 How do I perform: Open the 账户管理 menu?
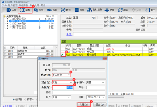tap(13, 5)
